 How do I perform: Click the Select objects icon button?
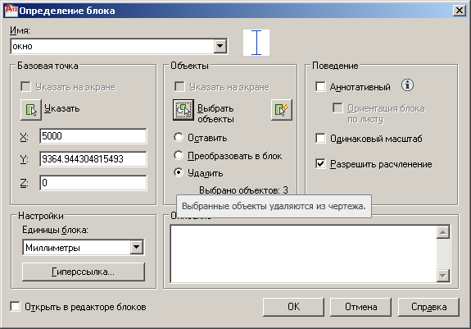tap(183, 110)
